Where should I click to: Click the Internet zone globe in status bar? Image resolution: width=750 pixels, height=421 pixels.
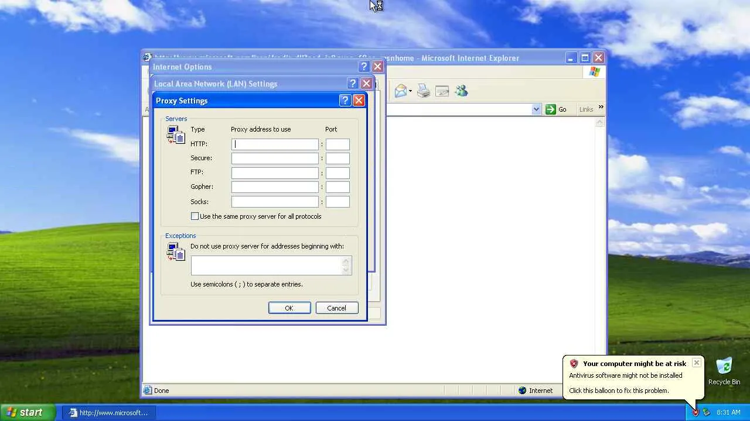pyautogui.click(x=522, y=391)
